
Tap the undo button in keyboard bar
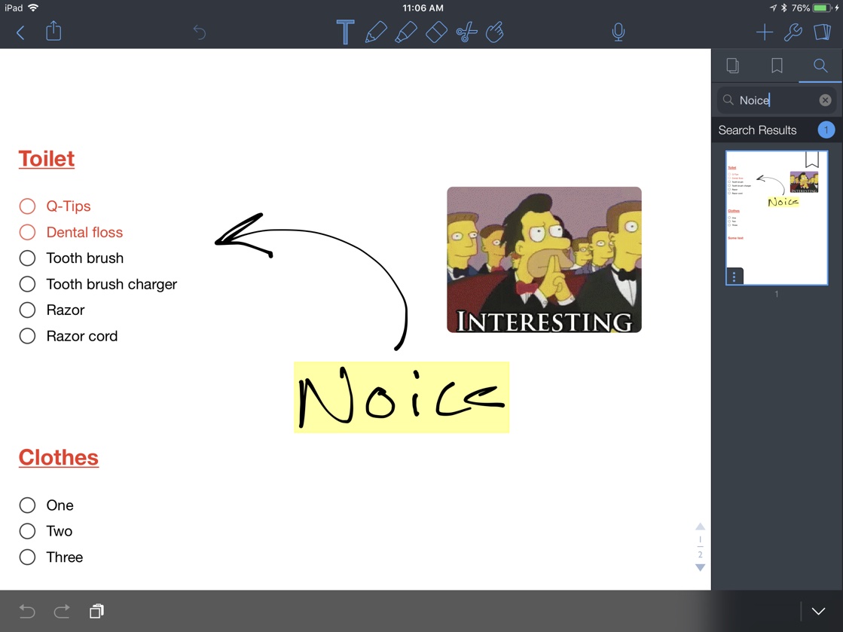pyautogui.click(x=27, y=611)
